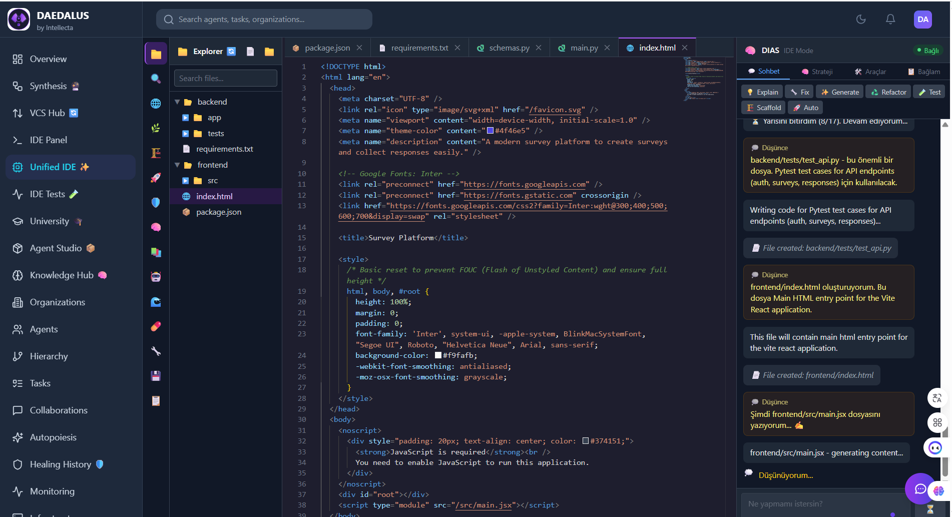Open Agent Studio in the left sidebar
Screen dimensions: 952x517
[x=71, y=248]
